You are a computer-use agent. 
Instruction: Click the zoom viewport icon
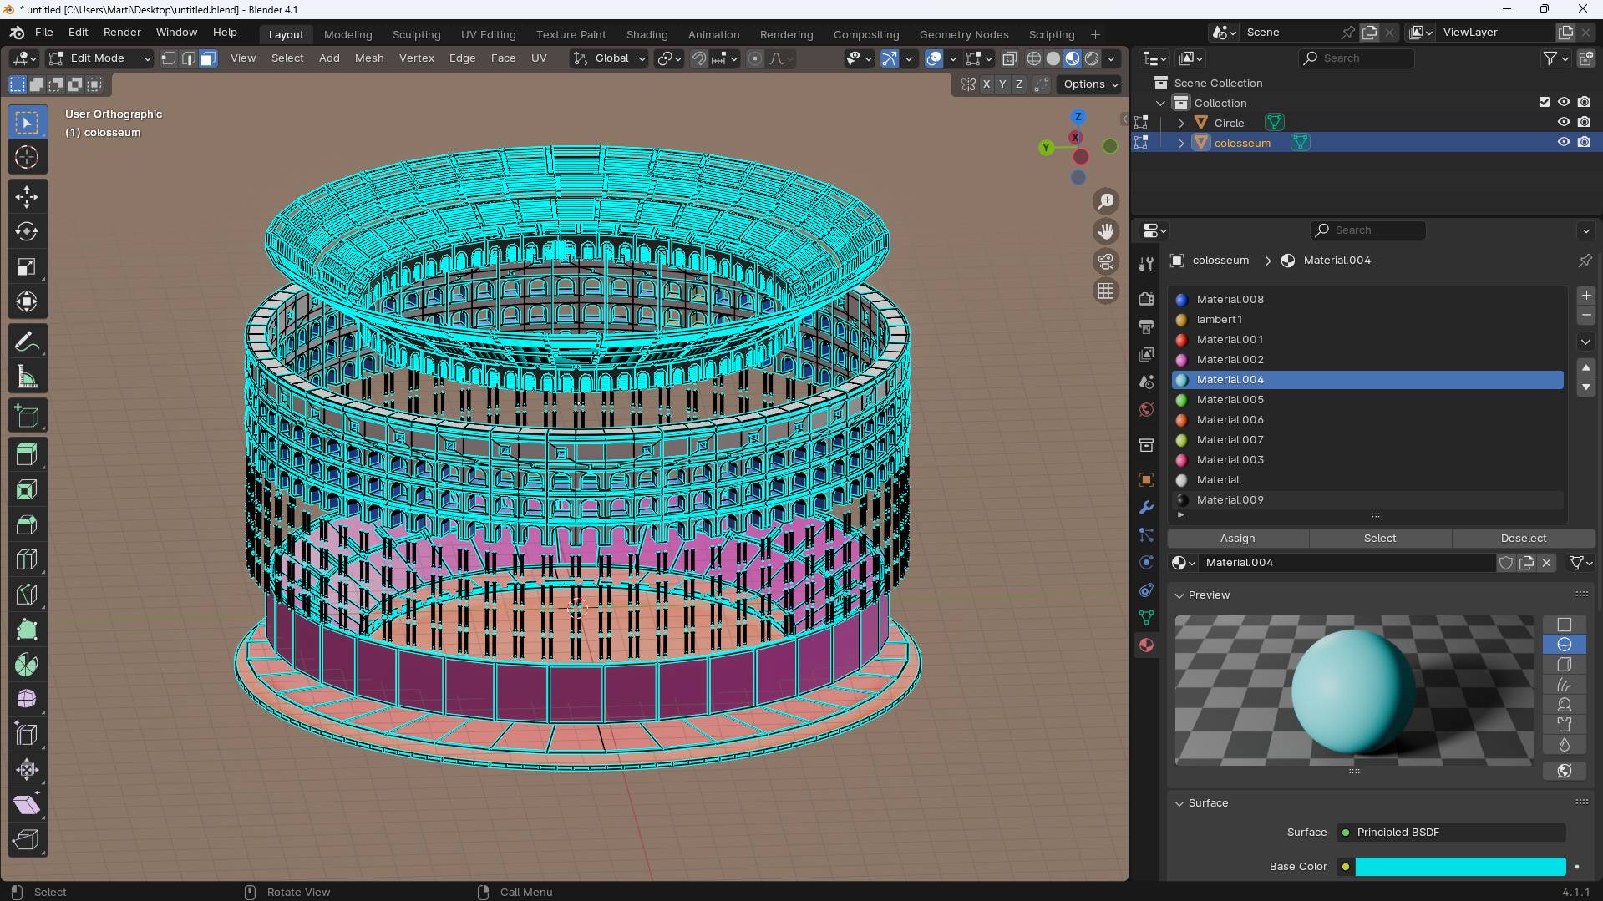(x=1106, y=201)
